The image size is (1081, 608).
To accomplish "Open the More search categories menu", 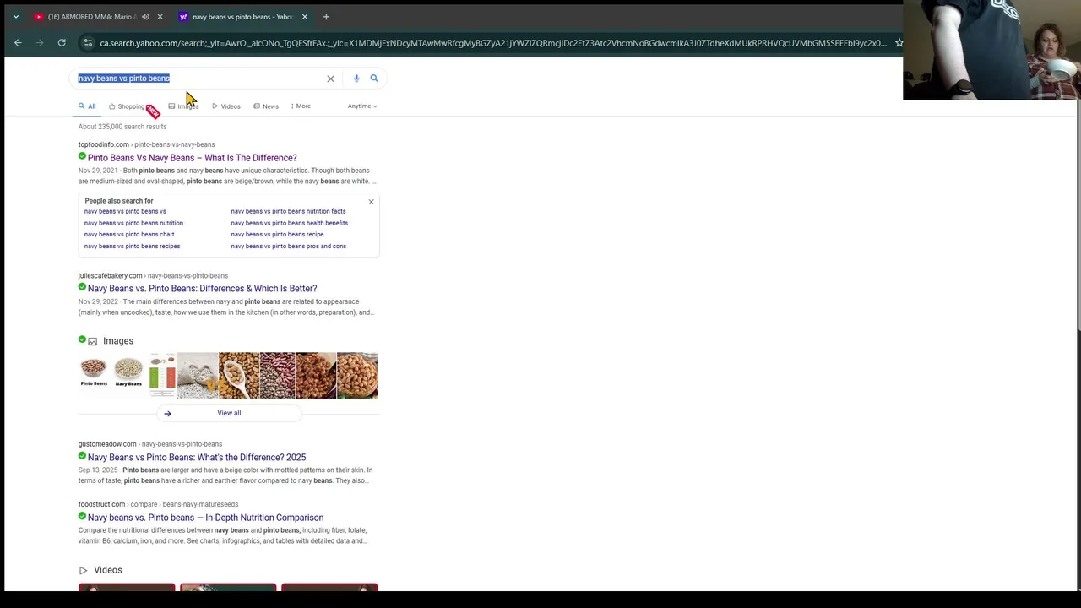I will tap(301, 106).
